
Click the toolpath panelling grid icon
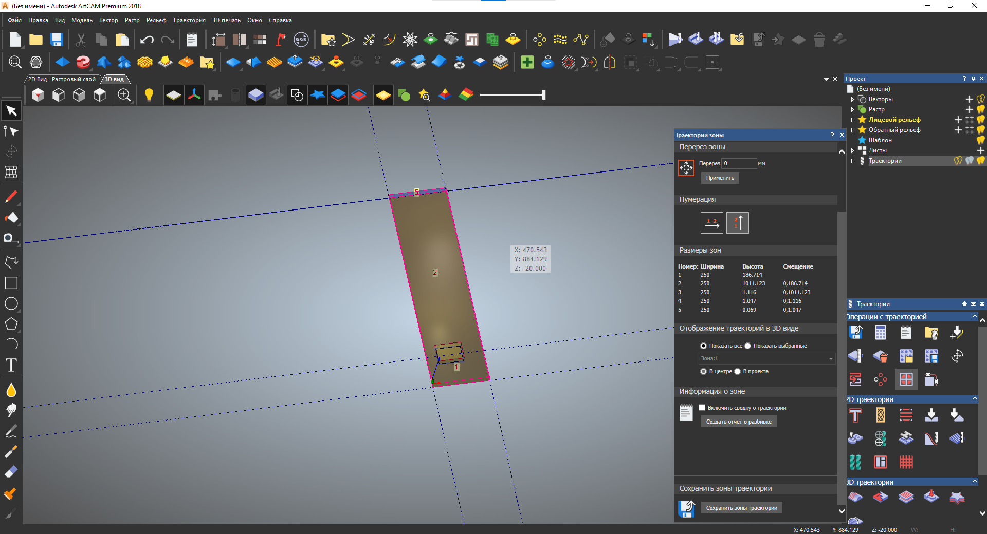(906, 379)
